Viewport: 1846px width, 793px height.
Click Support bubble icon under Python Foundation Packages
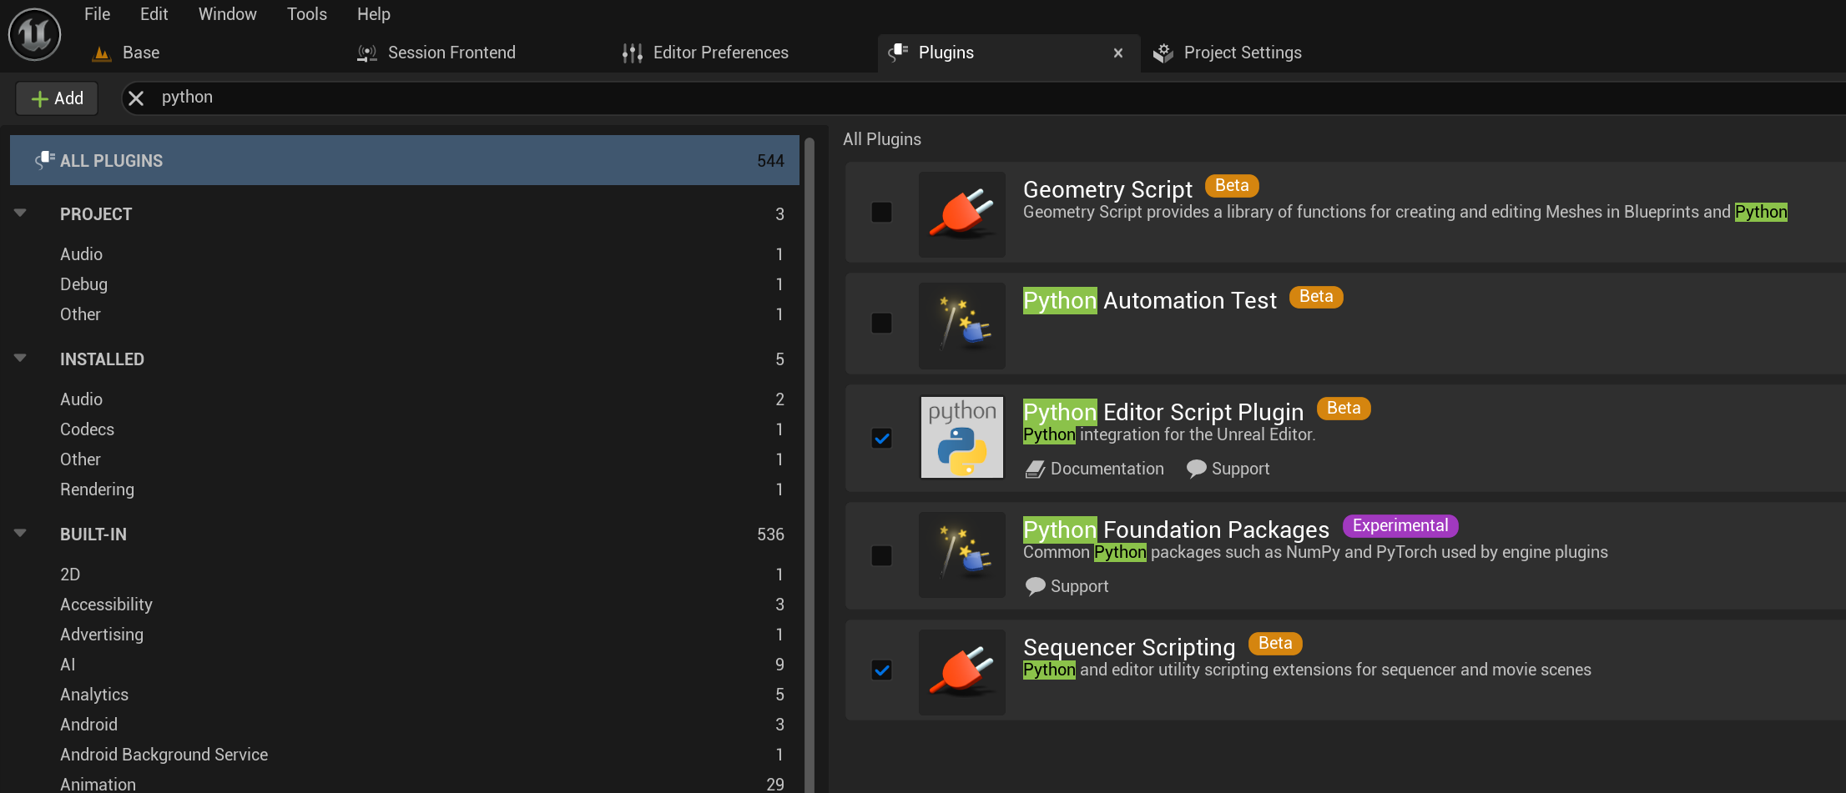point(1036,587)
